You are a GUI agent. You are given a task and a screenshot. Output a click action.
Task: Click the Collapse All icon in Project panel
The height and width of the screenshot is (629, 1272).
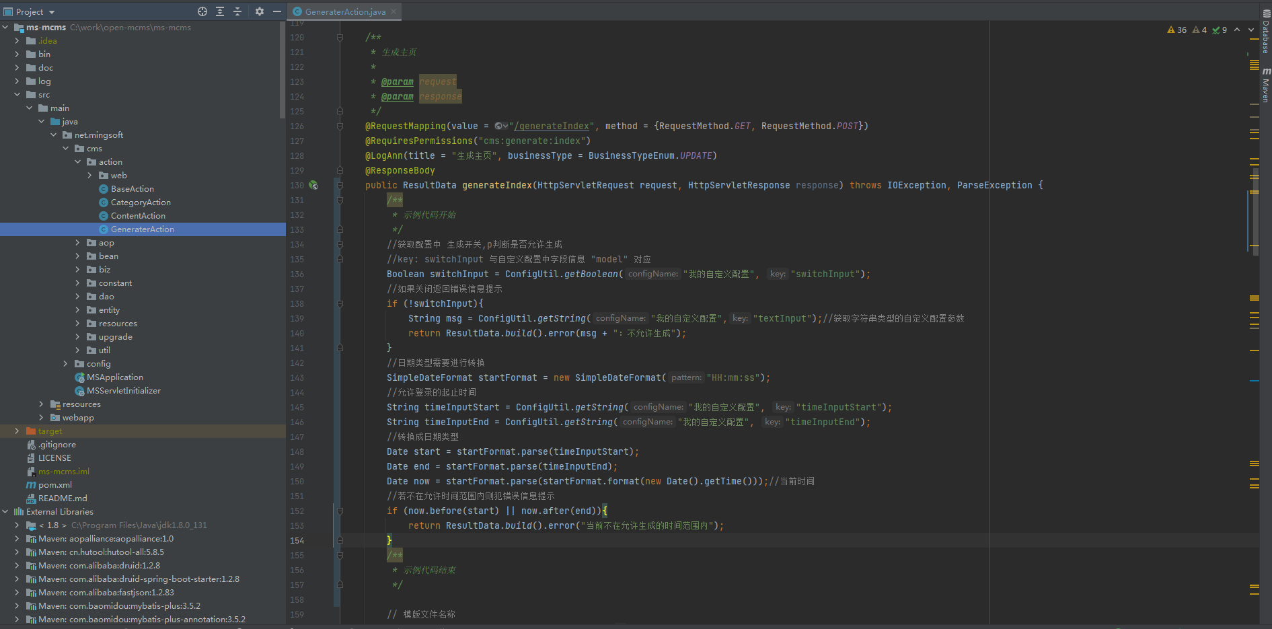click(x=237, y=11)
